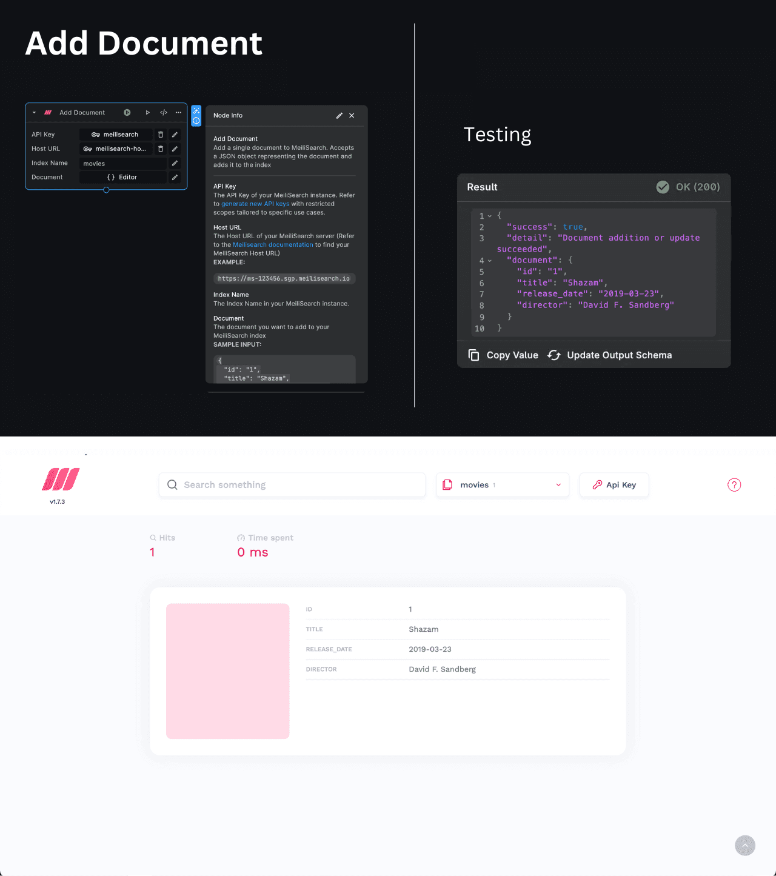776x876 pixels.
Task: Click the example Host URL code snippet
Action: coord(284,279)
